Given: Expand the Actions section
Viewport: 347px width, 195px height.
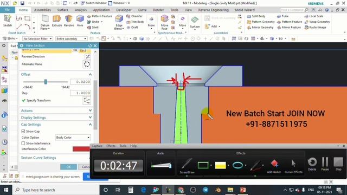Looking at the screenshot, I should tap(90, 110).
